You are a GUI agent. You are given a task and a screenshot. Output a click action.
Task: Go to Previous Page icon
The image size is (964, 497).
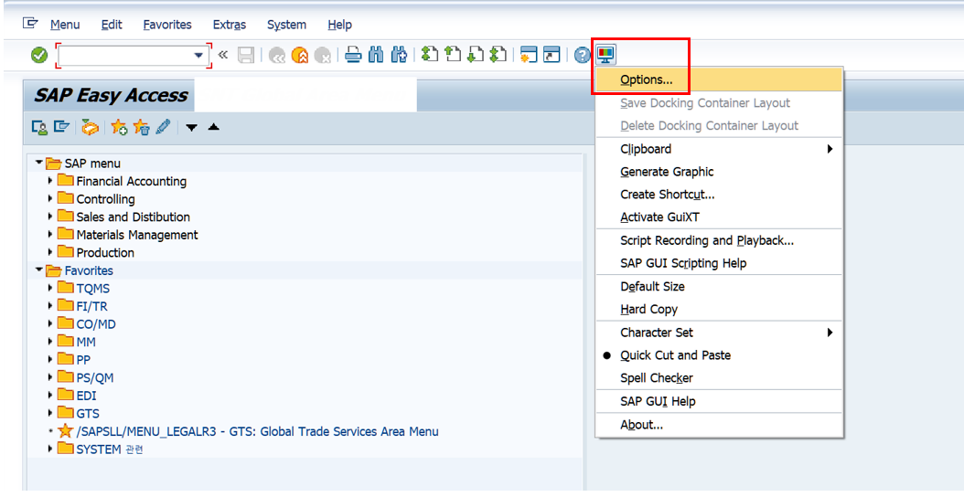pos(453,55)
